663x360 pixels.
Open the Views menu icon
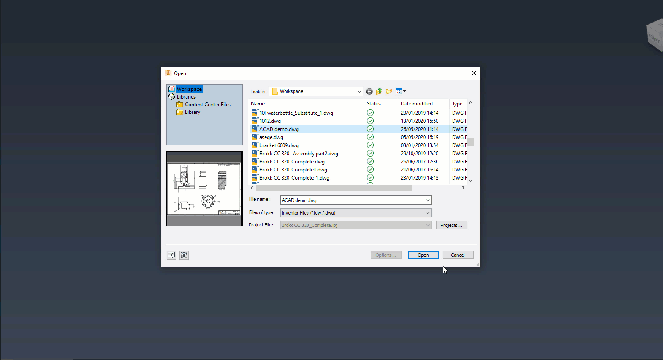click(401, 91)
